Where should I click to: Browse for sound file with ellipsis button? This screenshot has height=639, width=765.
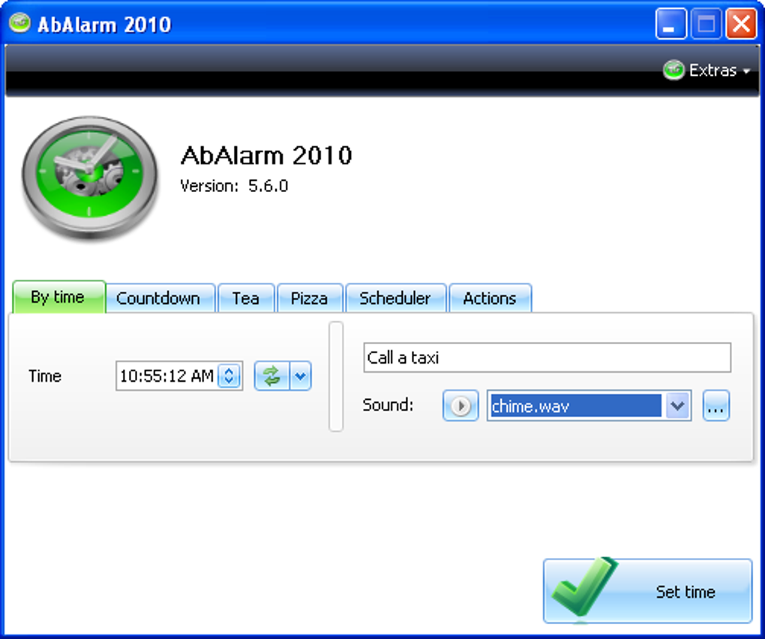[715, 405]
